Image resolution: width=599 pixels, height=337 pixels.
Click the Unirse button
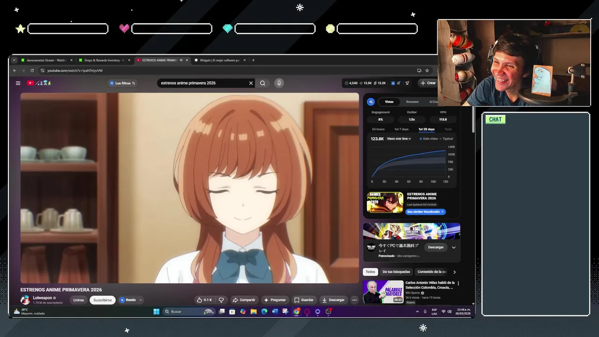tap(79, 300)
